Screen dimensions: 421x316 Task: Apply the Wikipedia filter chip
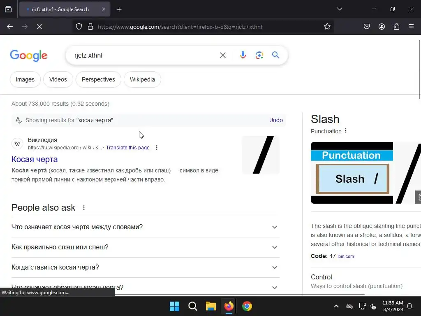tap(142, 79)
